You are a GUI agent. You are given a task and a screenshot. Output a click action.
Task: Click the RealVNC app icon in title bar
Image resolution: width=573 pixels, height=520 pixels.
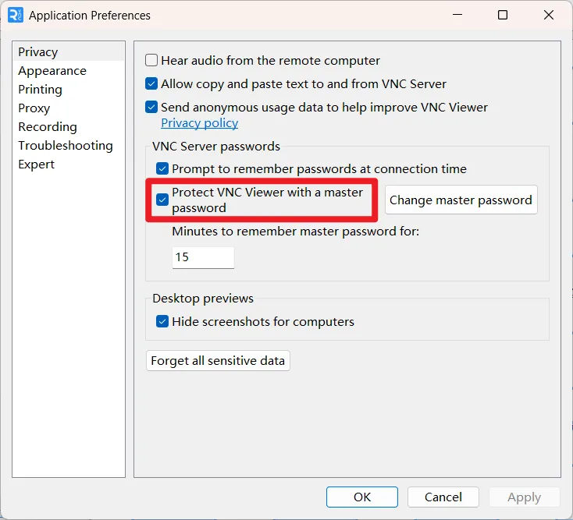pyautogui.click(x=16, y=15)
